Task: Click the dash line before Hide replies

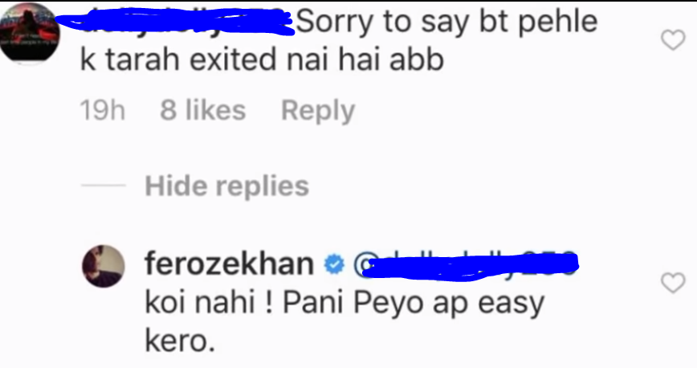Action: point(103,186)
